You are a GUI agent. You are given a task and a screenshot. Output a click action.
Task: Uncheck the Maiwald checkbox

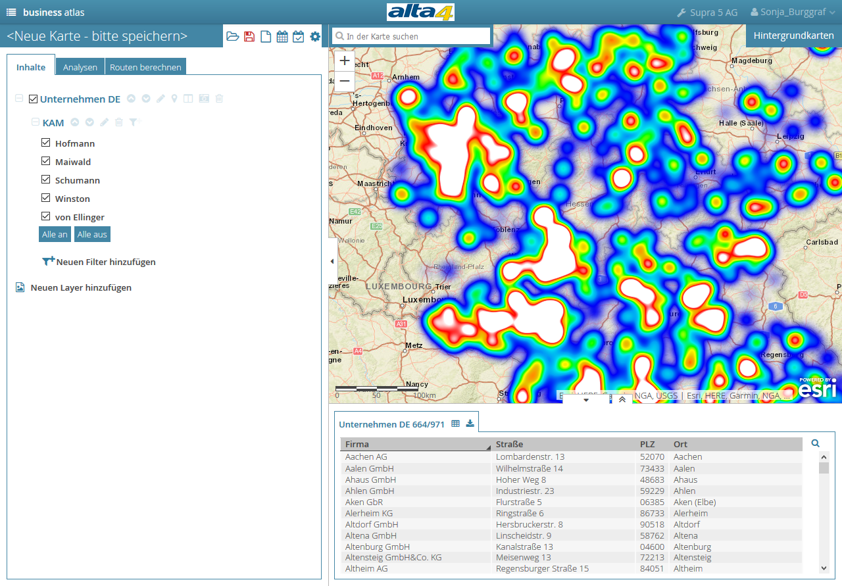tap(45, 161)
